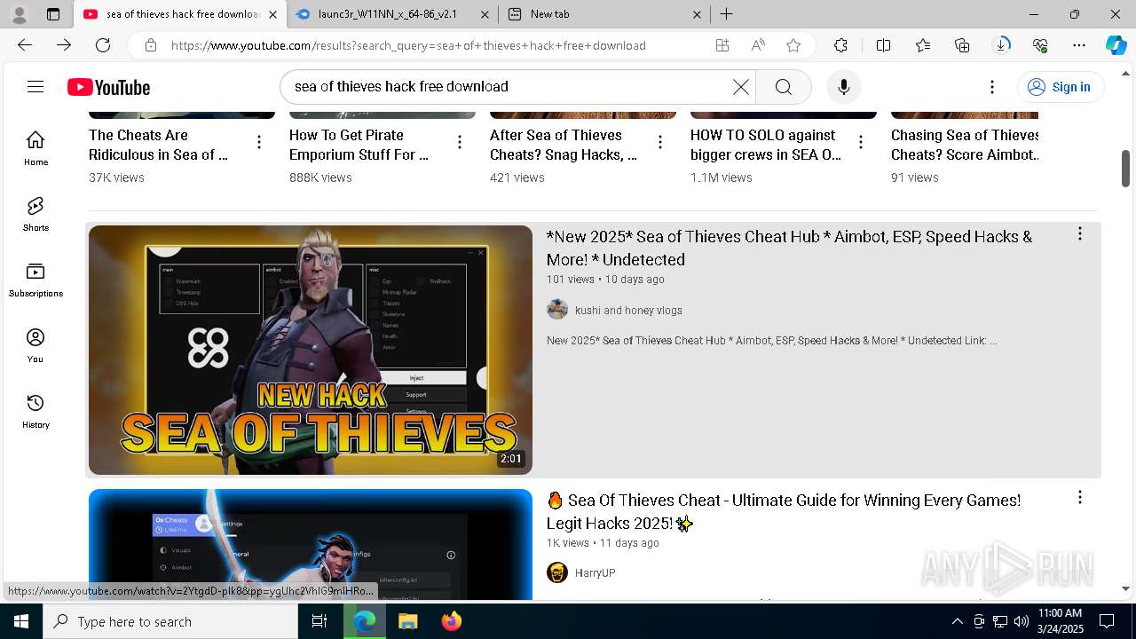1136x639 pixels.
Task: Close the New tab tab
Action: coord(697,14)
